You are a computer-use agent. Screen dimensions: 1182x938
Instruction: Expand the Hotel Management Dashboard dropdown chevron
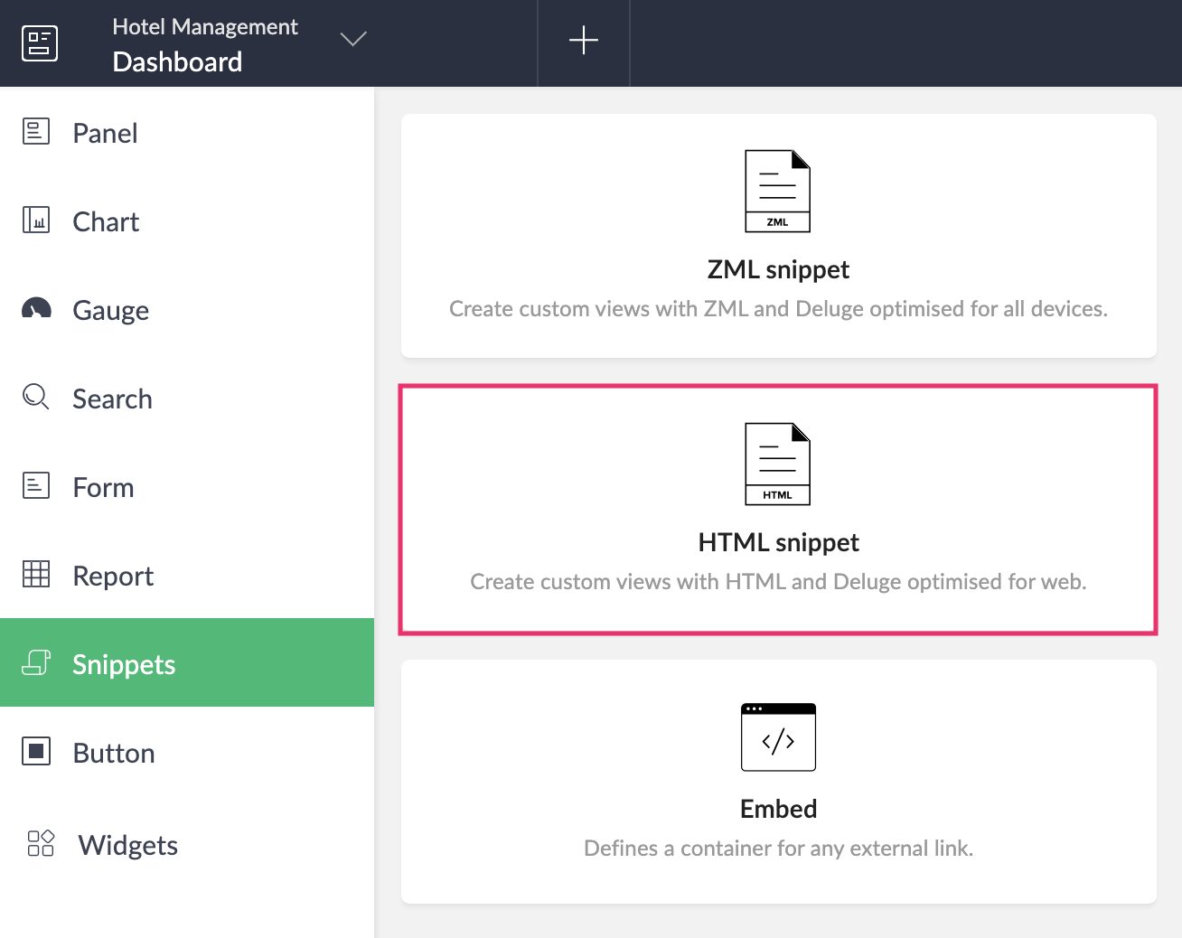[x=353, y=39]
